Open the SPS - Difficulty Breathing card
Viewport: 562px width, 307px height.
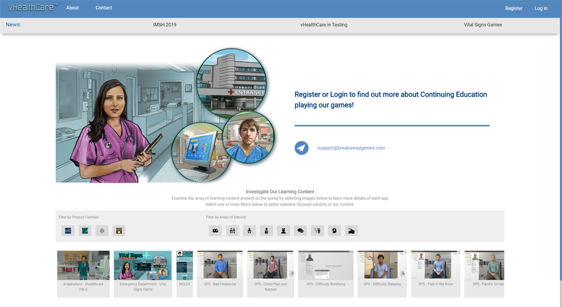[x=326, y=274]
